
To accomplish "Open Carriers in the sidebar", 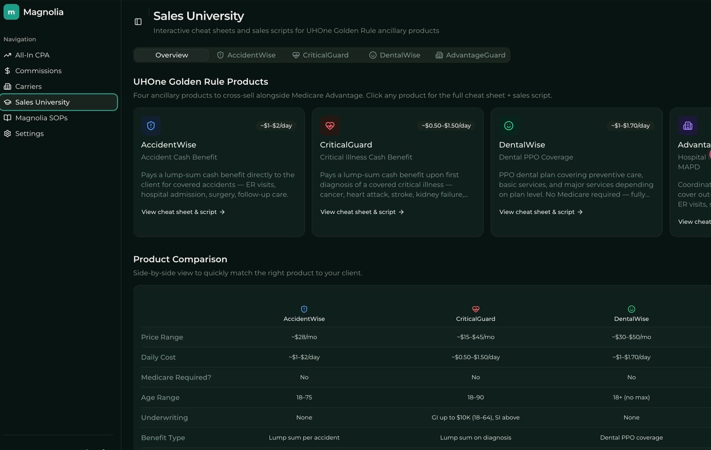I will point(59,87).
